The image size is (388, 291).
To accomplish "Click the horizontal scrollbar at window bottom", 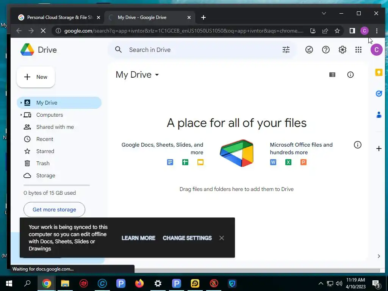I will point(257,271).
